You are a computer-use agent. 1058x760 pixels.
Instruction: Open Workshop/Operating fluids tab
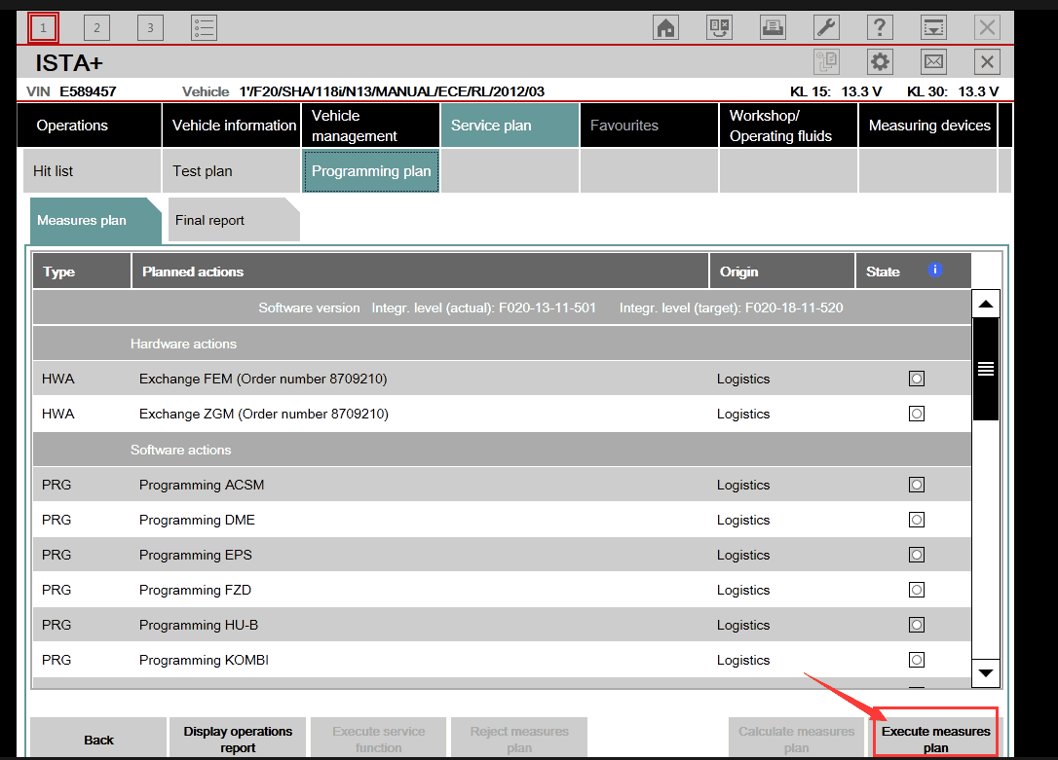point(789,126)
